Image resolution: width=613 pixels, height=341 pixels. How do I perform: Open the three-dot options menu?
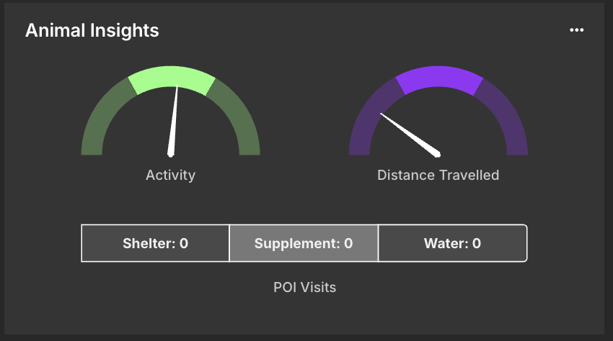point(576,30)
